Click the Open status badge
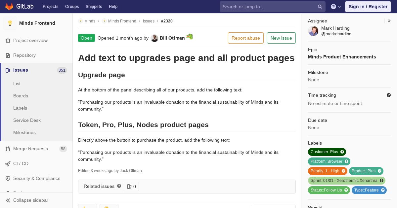397x208 pixels. 86,38
